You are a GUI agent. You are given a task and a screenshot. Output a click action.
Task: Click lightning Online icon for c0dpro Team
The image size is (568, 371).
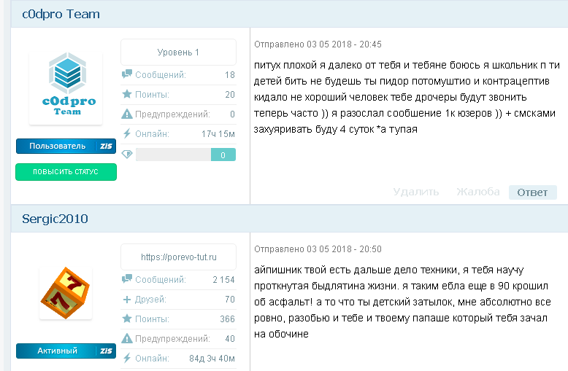pyautogui.click(x=127, y=133)
